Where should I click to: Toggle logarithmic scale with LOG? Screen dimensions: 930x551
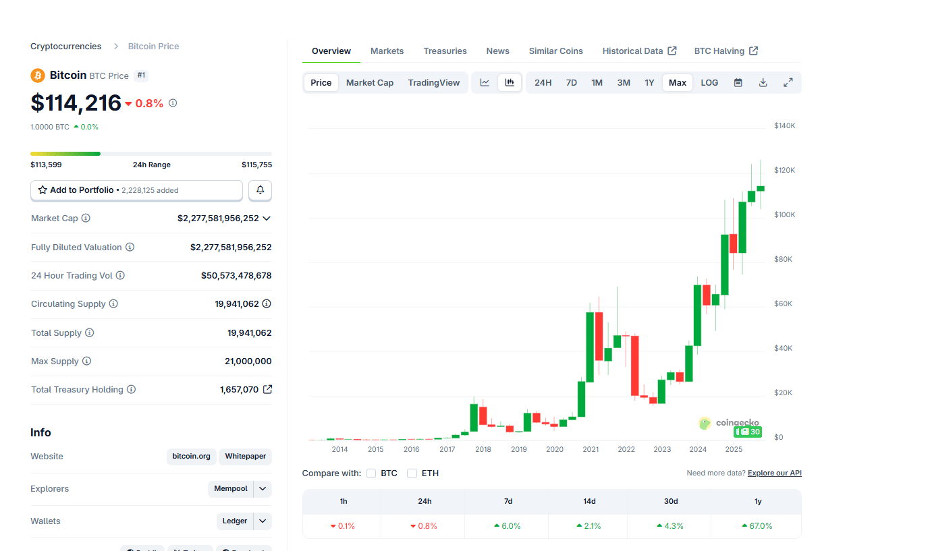709,82
